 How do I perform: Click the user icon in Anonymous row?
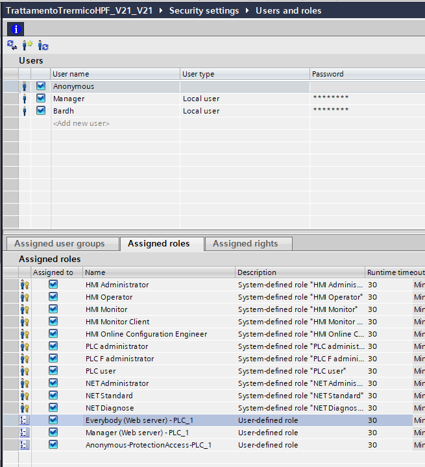click(x=25, y=86)
